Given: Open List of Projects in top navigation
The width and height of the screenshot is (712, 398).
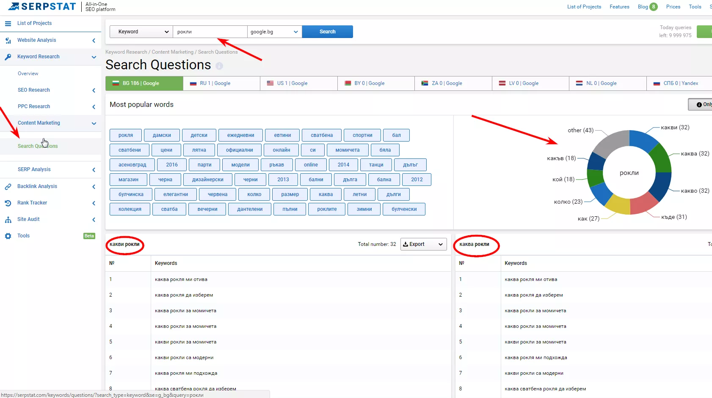Looking at the screenshot, I should click(x=584, y=7).
